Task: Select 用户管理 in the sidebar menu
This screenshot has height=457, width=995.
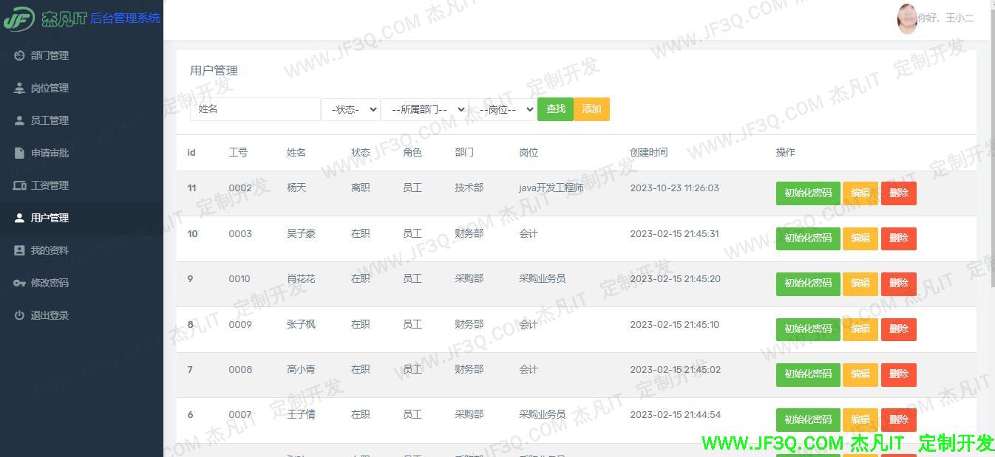Action: click(x=50, y=218)
